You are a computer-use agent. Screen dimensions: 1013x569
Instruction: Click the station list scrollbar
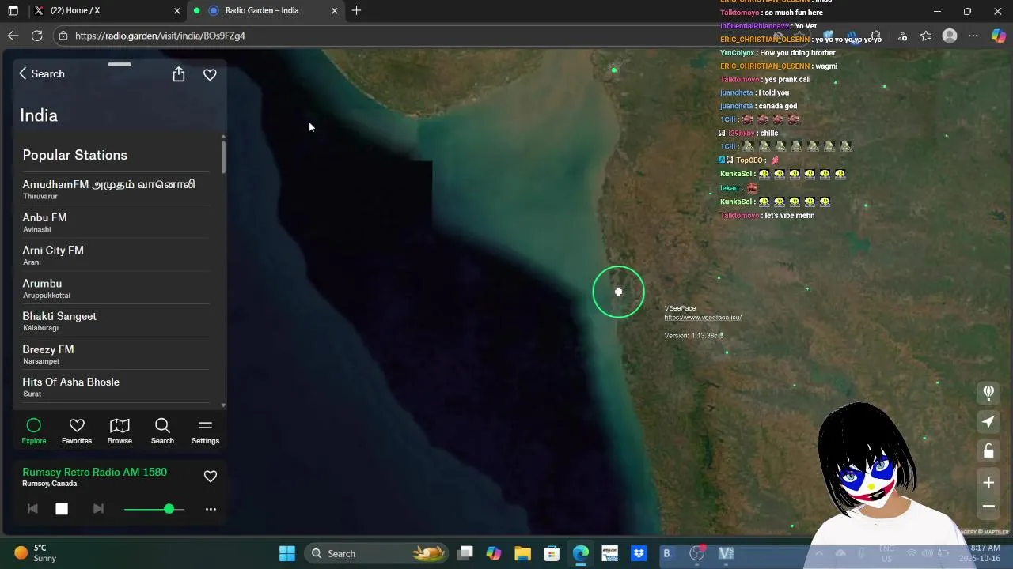tap(223, 156)
